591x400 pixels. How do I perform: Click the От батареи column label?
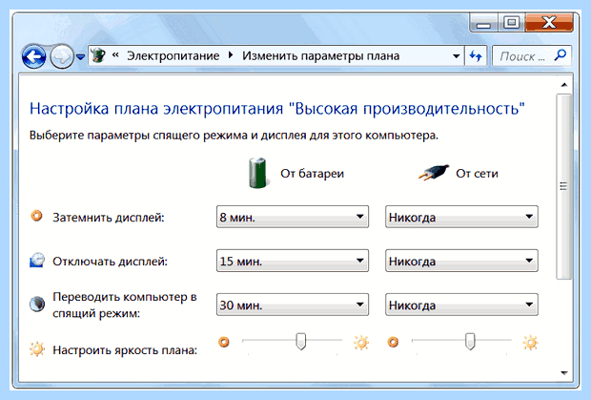coord(312,174)
